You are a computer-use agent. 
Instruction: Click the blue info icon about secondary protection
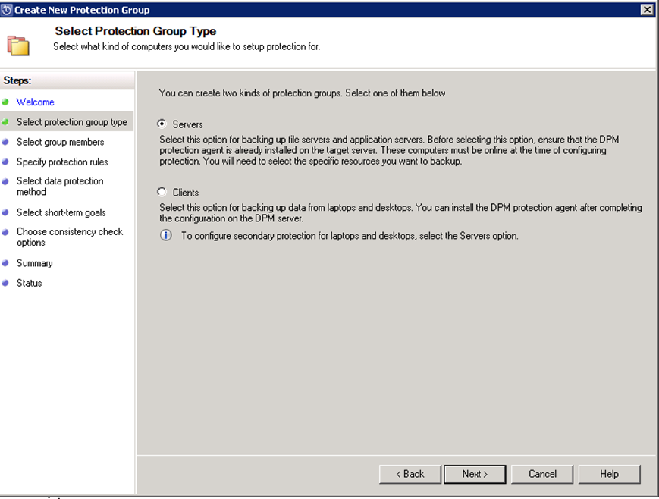point(165,235)
